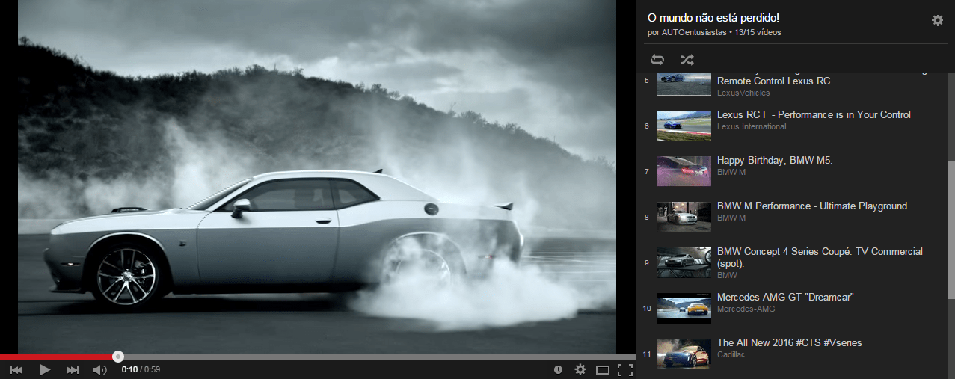Toggle playlist repeat
Image resolution: width=955 pixels, height=379 pixels.
click(x=657, y=60)
